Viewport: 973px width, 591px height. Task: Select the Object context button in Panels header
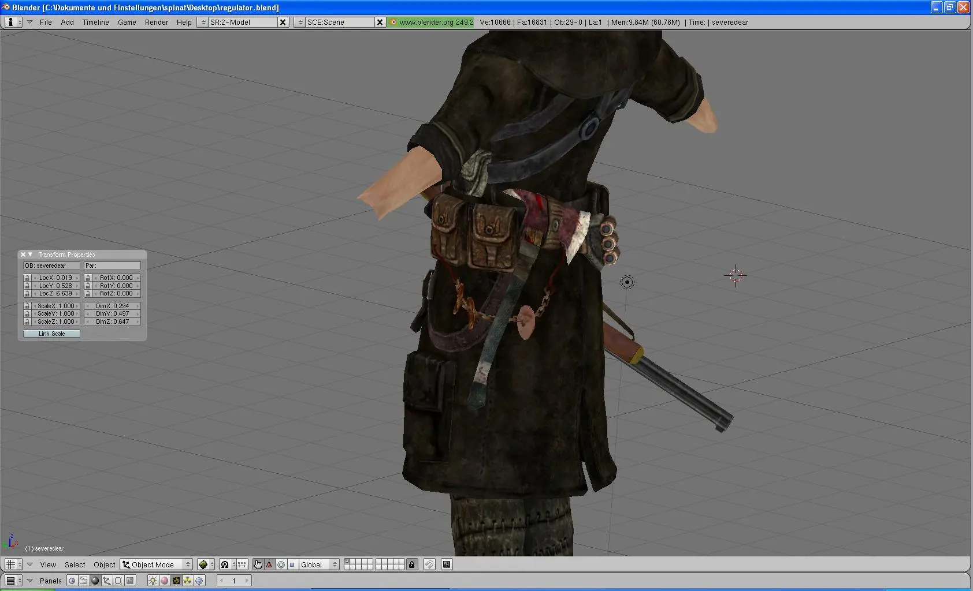tap(106, 581)
